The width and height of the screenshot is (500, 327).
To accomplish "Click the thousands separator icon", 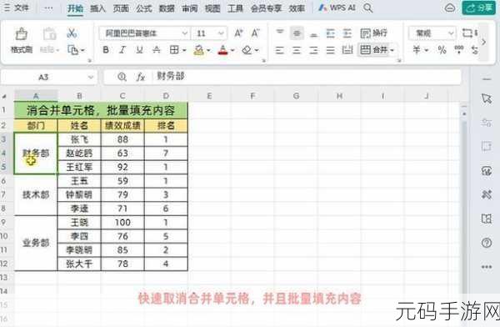I will pos(459,49).
